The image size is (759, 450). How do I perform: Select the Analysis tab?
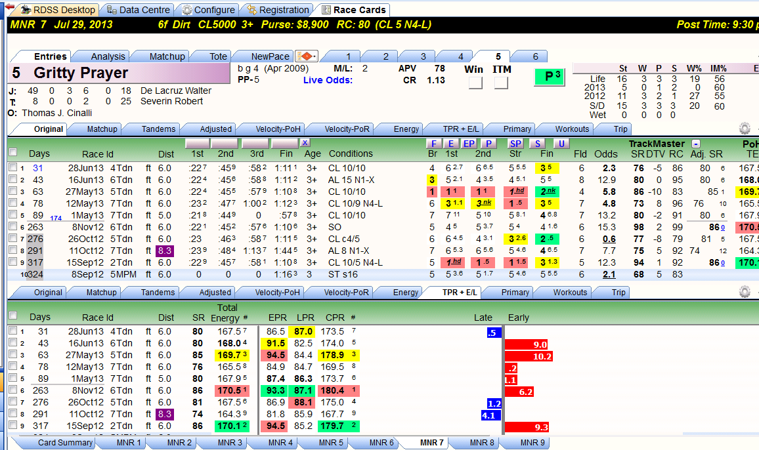108,56
